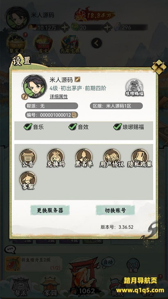The width and height of the screenshot is (168, 299).
Task: Open the 详细属性 detailed attributes link
Action: pos(59,97)
